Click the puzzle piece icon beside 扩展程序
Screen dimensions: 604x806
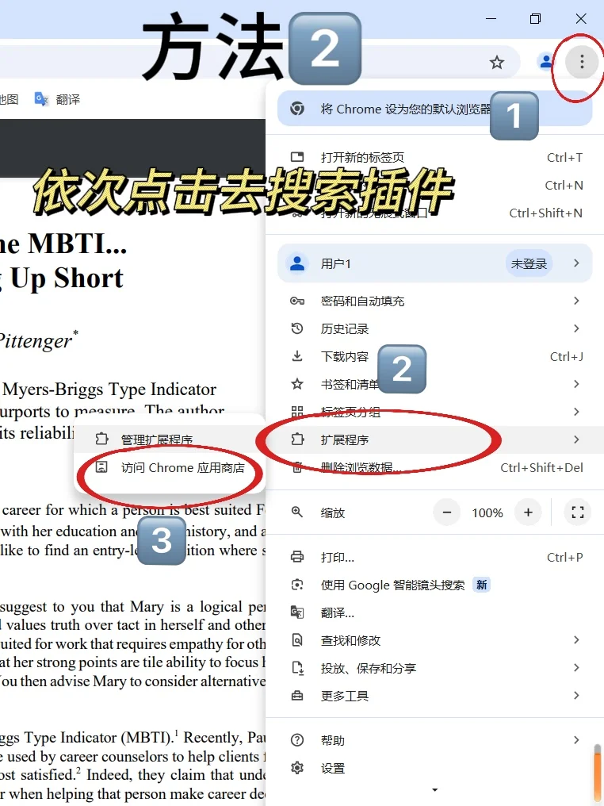point(297,439)
